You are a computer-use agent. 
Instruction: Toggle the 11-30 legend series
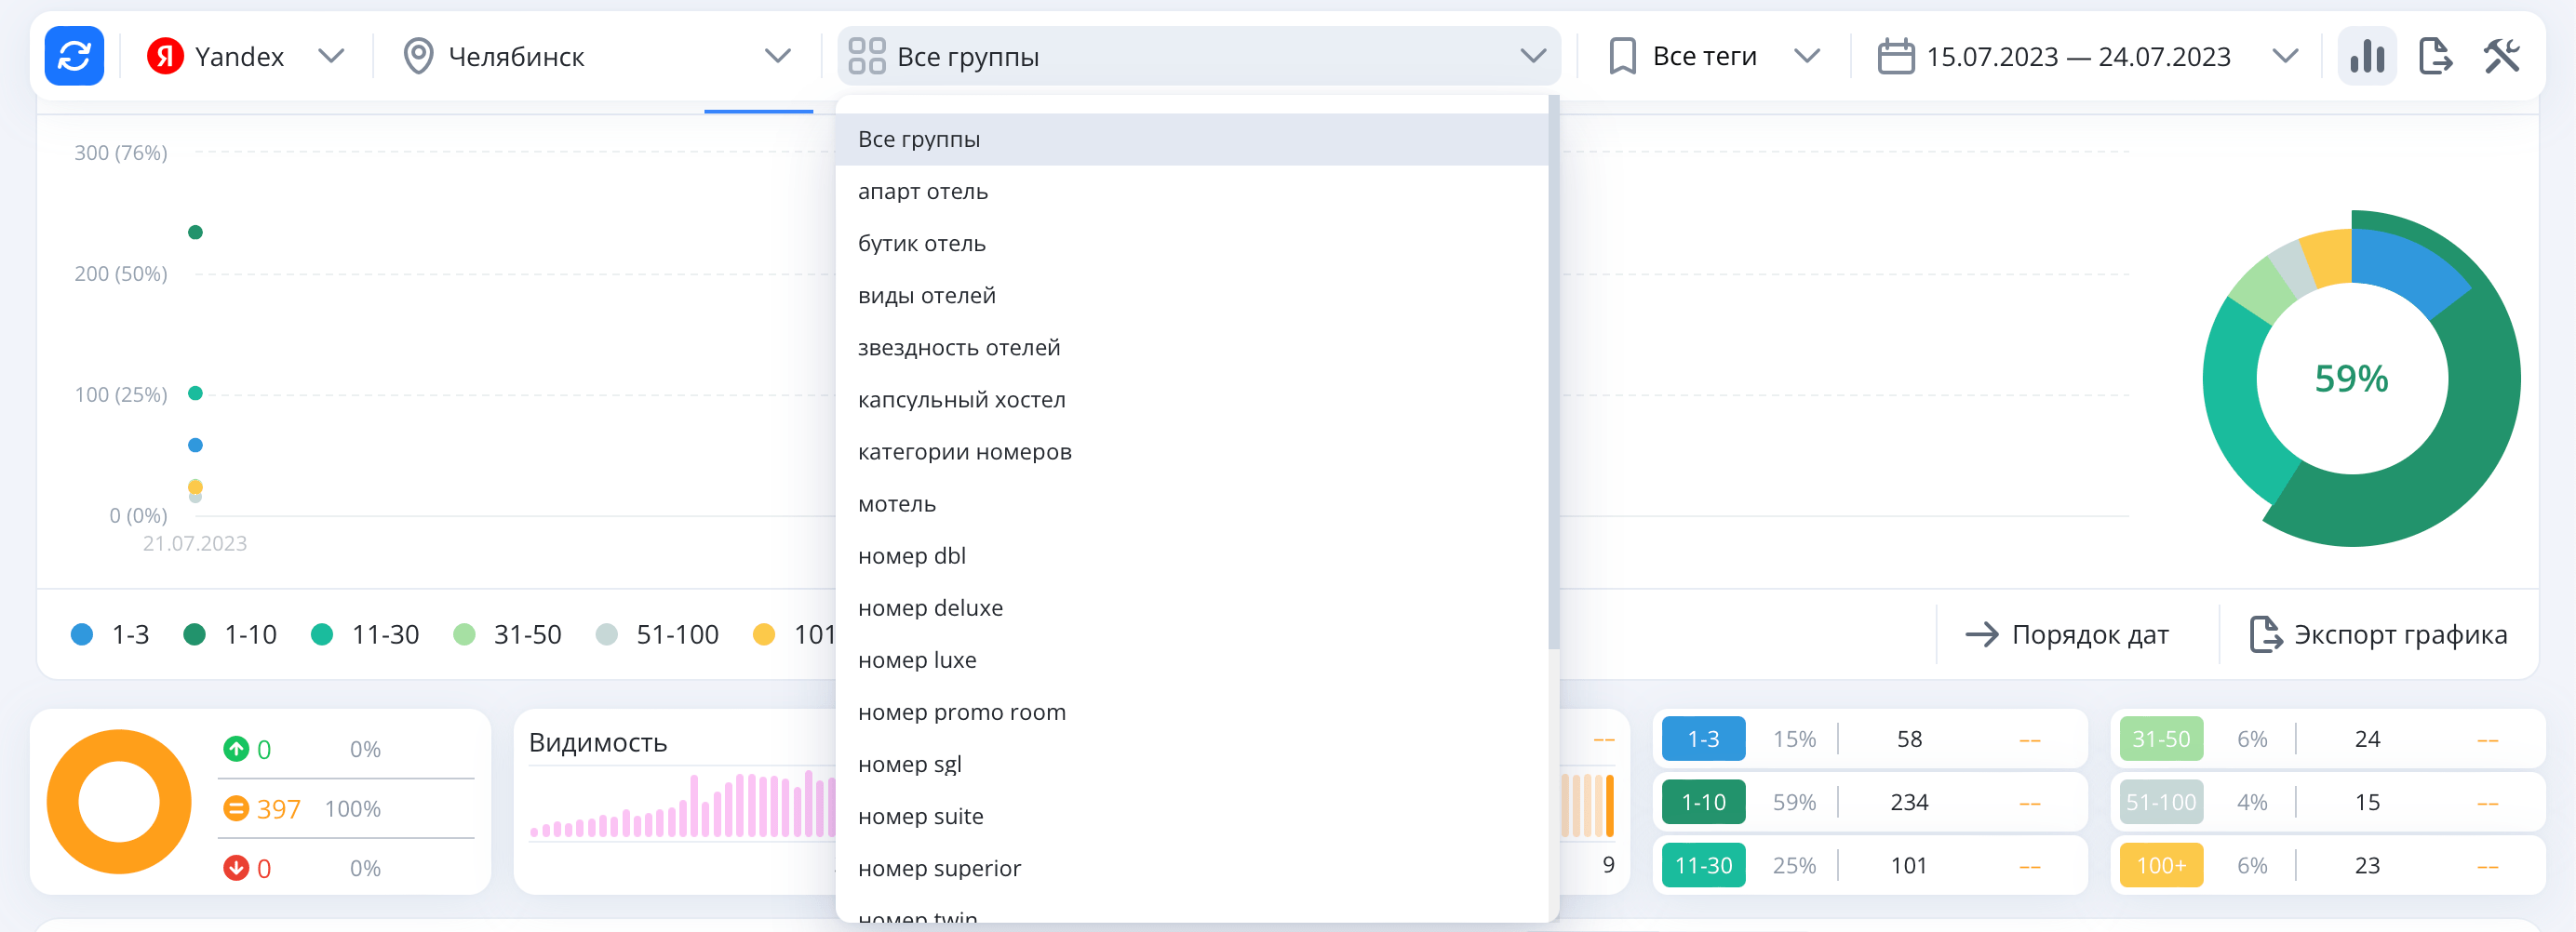pyautogui.click(x=365, y=635)
